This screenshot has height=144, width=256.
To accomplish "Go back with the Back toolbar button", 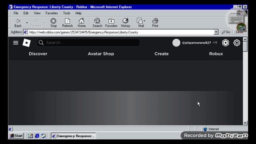I will pos(18,23).
